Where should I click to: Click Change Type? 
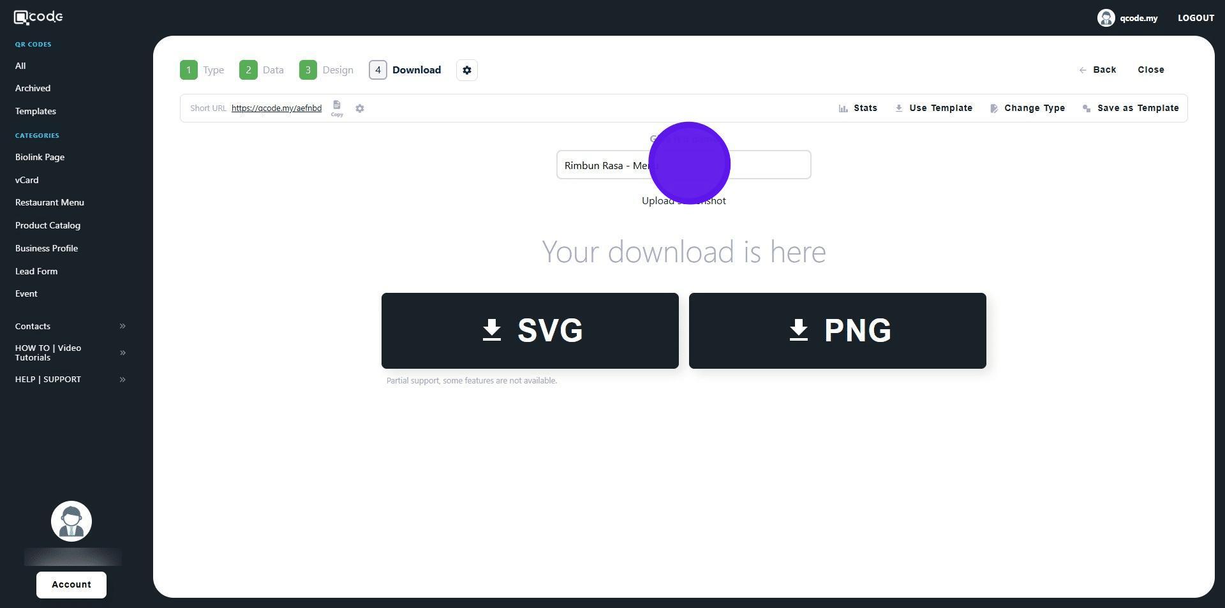(1028, 108)
